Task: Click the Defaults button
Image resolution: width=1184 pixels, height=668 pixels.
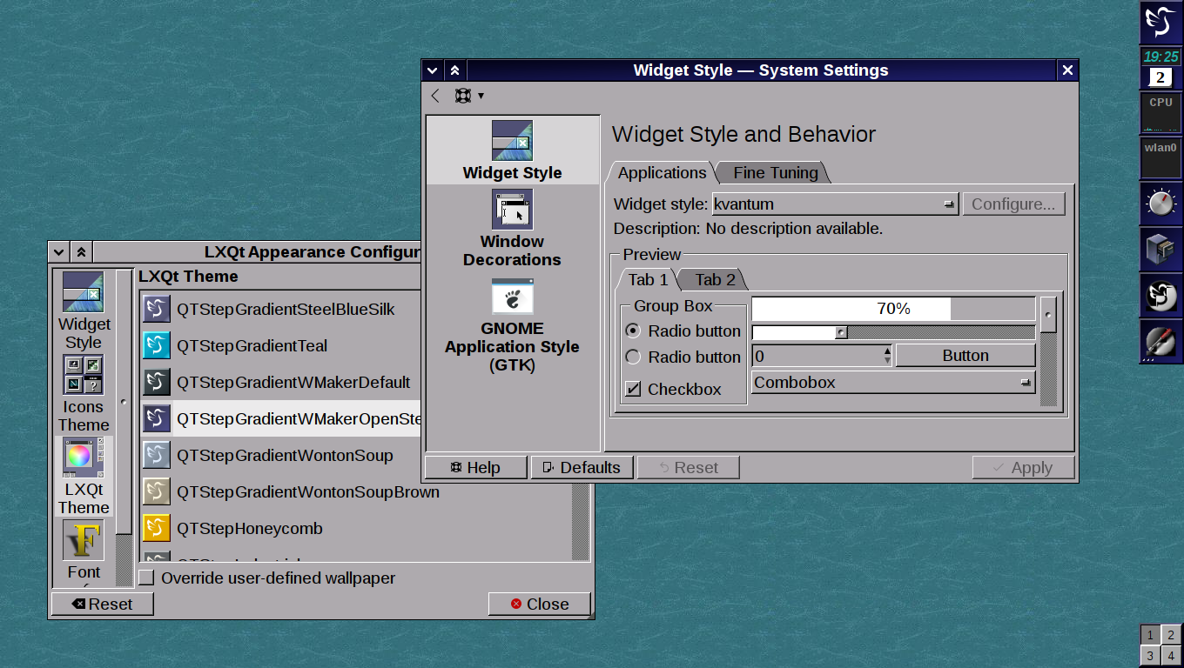Action: click(x=582, y=467)
